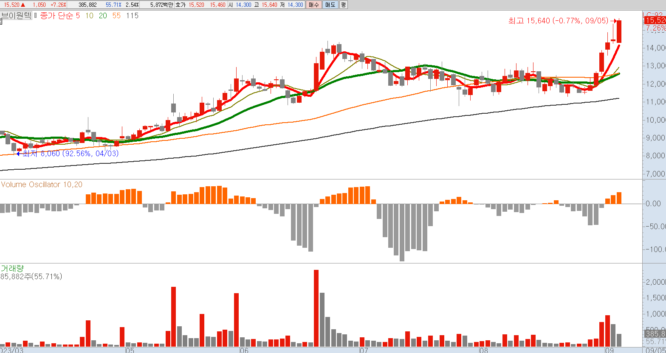Select the 종가 단순 moving average label

[57, 16]
